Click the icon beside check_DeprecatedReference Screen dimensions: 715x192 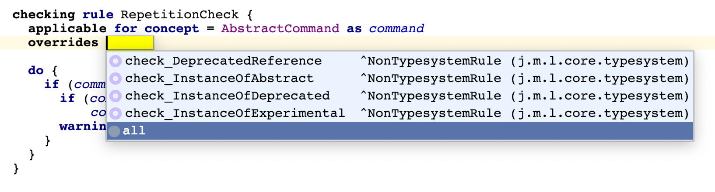(116, 61)
